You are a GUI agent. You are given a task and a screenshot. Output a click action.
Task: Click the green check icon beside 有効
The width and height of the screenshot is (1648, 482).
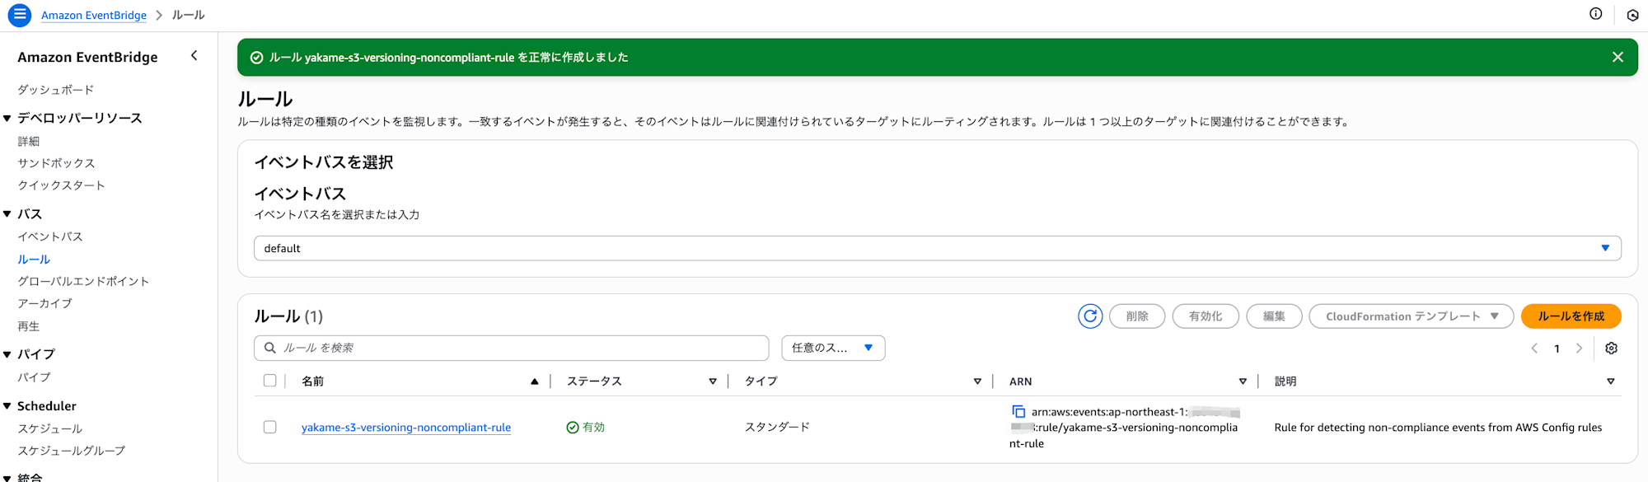tap(572, 428)
